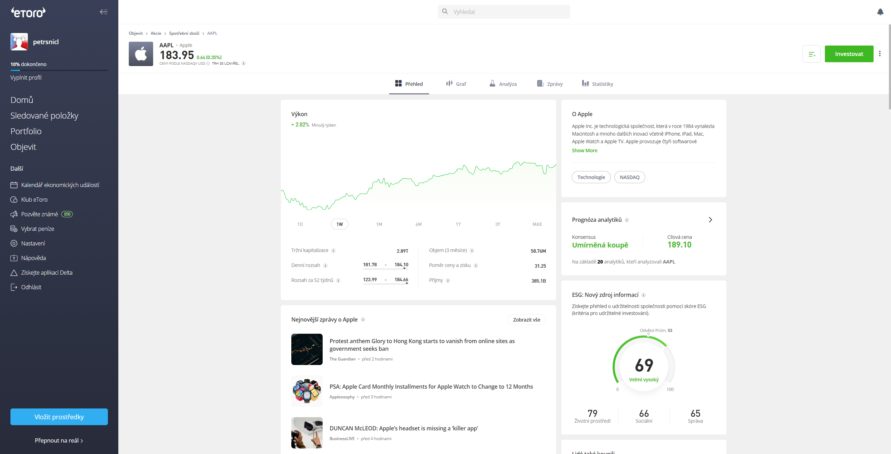Click the Získejte aplikaci Delta triangle icon
Image resolution: width=891 pixels, height=454 pixels.
click(x=14, y=273)
